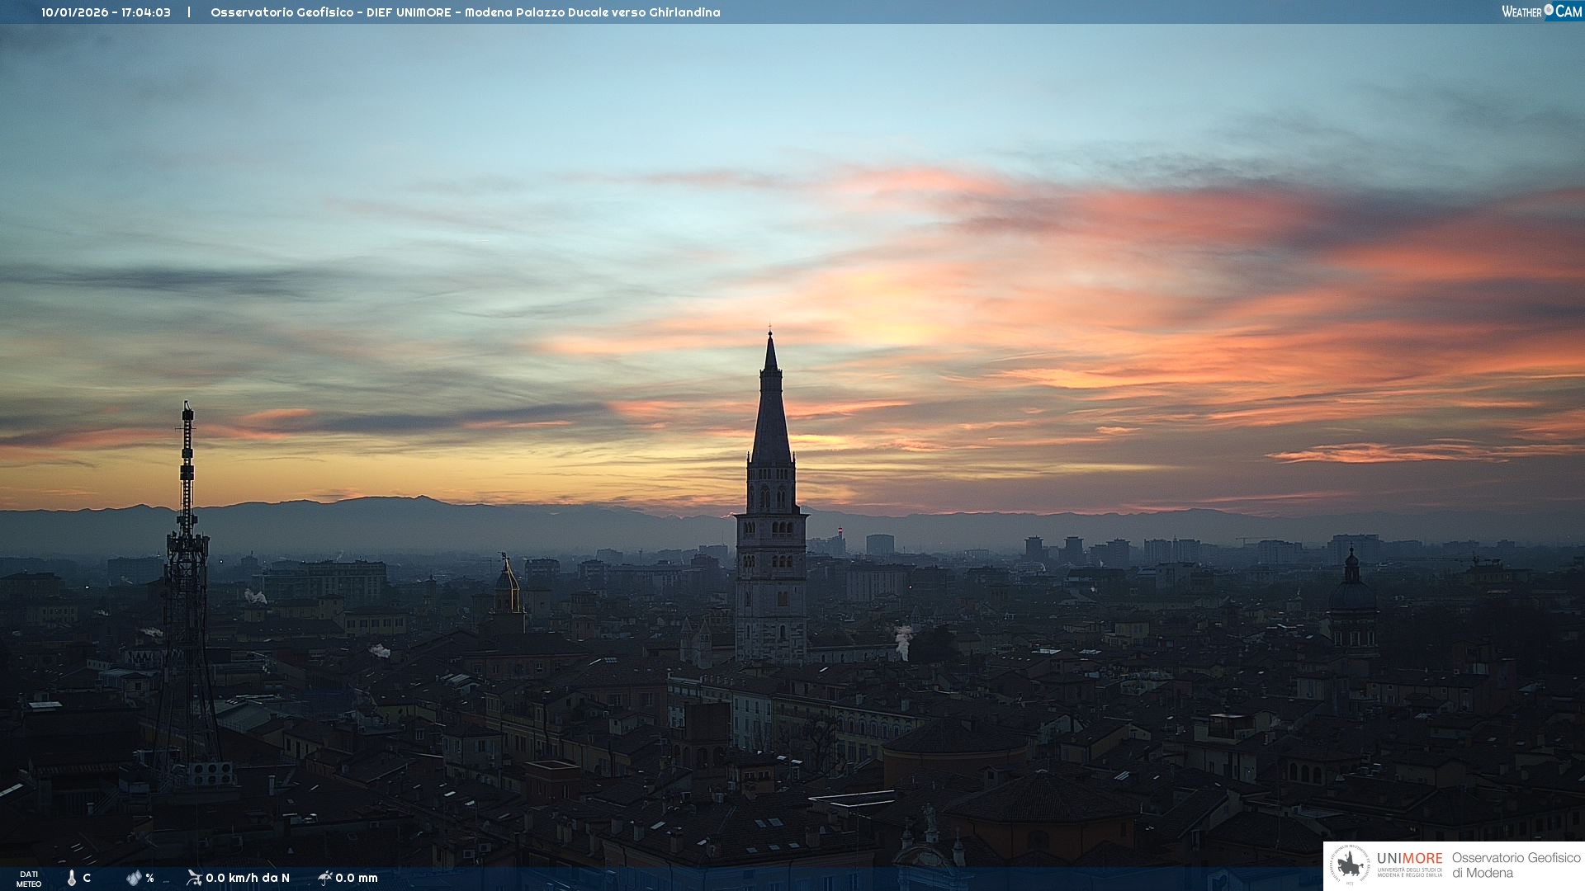Click the UNIMORE university seal emblem
Viewport: 1585px width, 891px height.
(1350, 865)
